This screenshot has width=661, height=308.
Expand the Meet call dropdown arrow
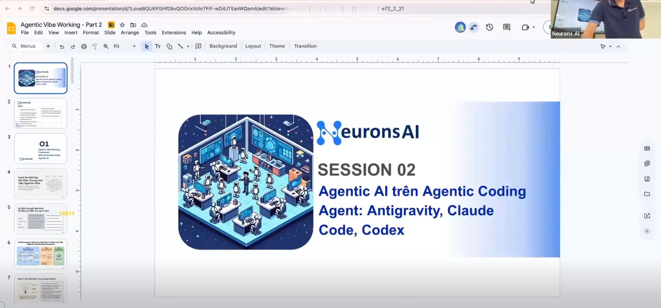(x=533, y=27)
